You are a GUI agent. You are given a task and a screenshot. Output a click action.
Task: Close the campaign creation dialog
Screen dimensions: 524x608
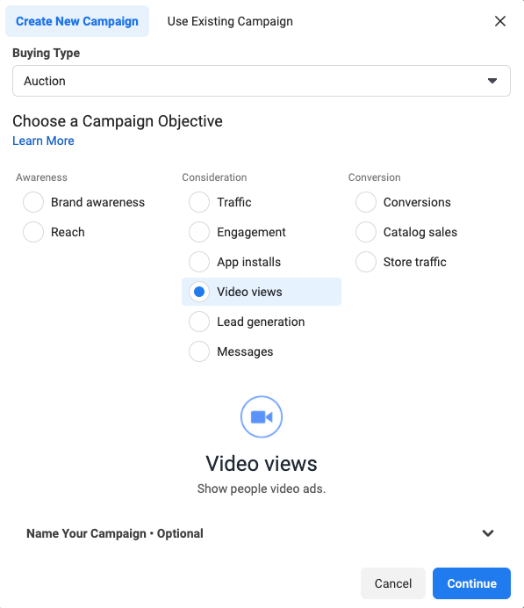[x=500, y=21]
